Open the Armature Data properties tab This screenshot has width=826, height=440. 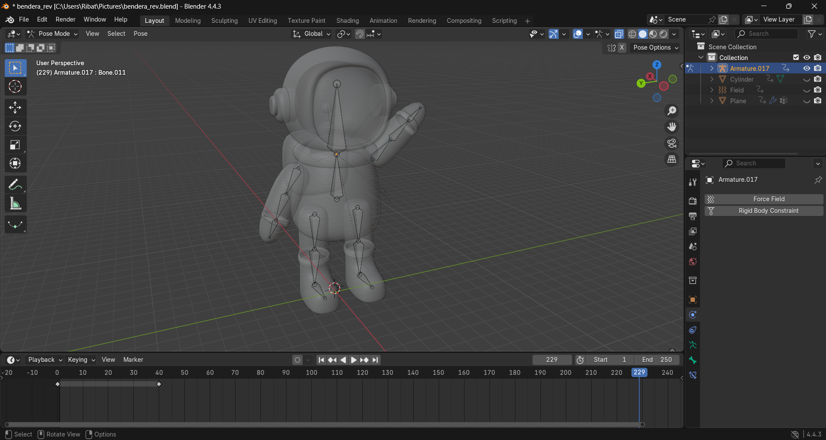tap(693, 345)
